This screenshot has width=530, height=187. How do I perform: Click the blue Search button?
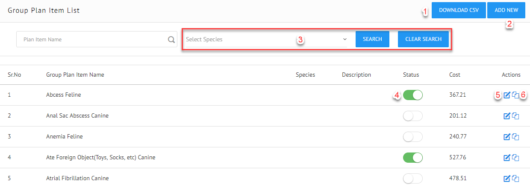pos(372,39)
